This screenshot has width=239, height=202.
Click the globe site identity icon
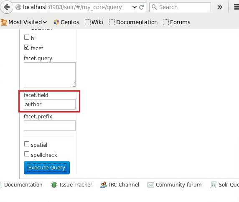[18, 7]
